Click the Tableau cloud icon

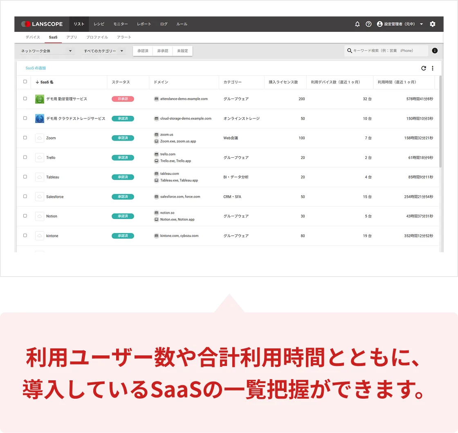pyautogui.click(x=40, y=177)
